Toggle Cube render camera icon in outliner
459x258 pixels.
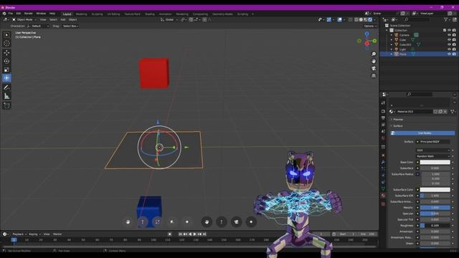point(454,40)
